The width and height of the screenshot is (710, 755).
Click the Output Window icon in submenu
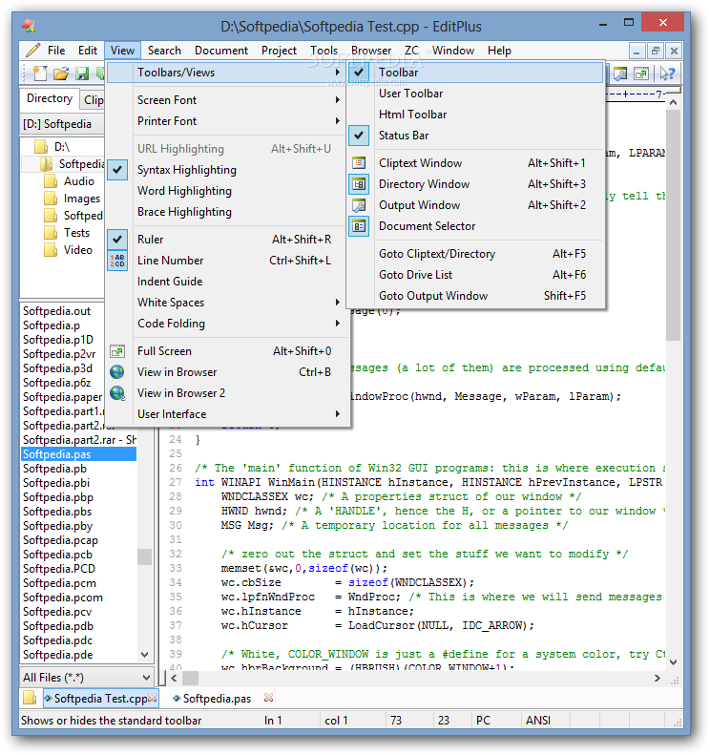pos(359,205)
